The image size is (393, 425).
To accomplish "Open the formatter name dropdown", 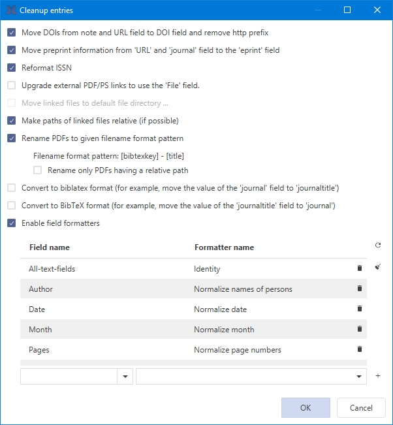I will click(x=358, y=376).
